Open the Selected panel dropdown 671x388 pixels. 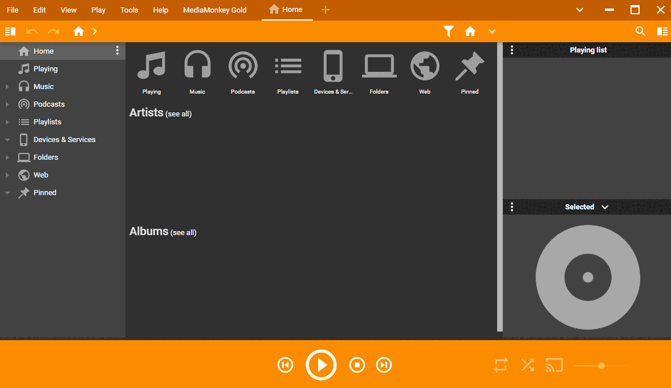coord(605,207)
